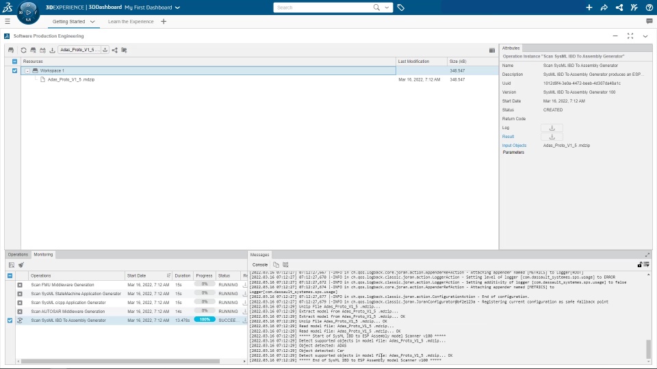Cancel the Scan SysML StateMachine Application Generator
Viewport: 657px width, 369px height.
[20, 294]
